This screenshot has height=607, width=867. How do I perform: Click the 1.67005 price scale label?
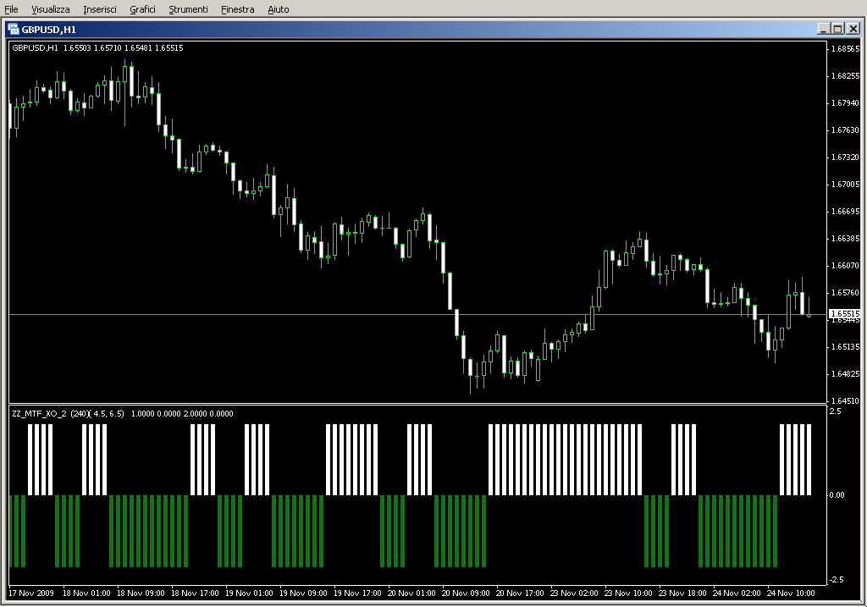click(846, 184)
